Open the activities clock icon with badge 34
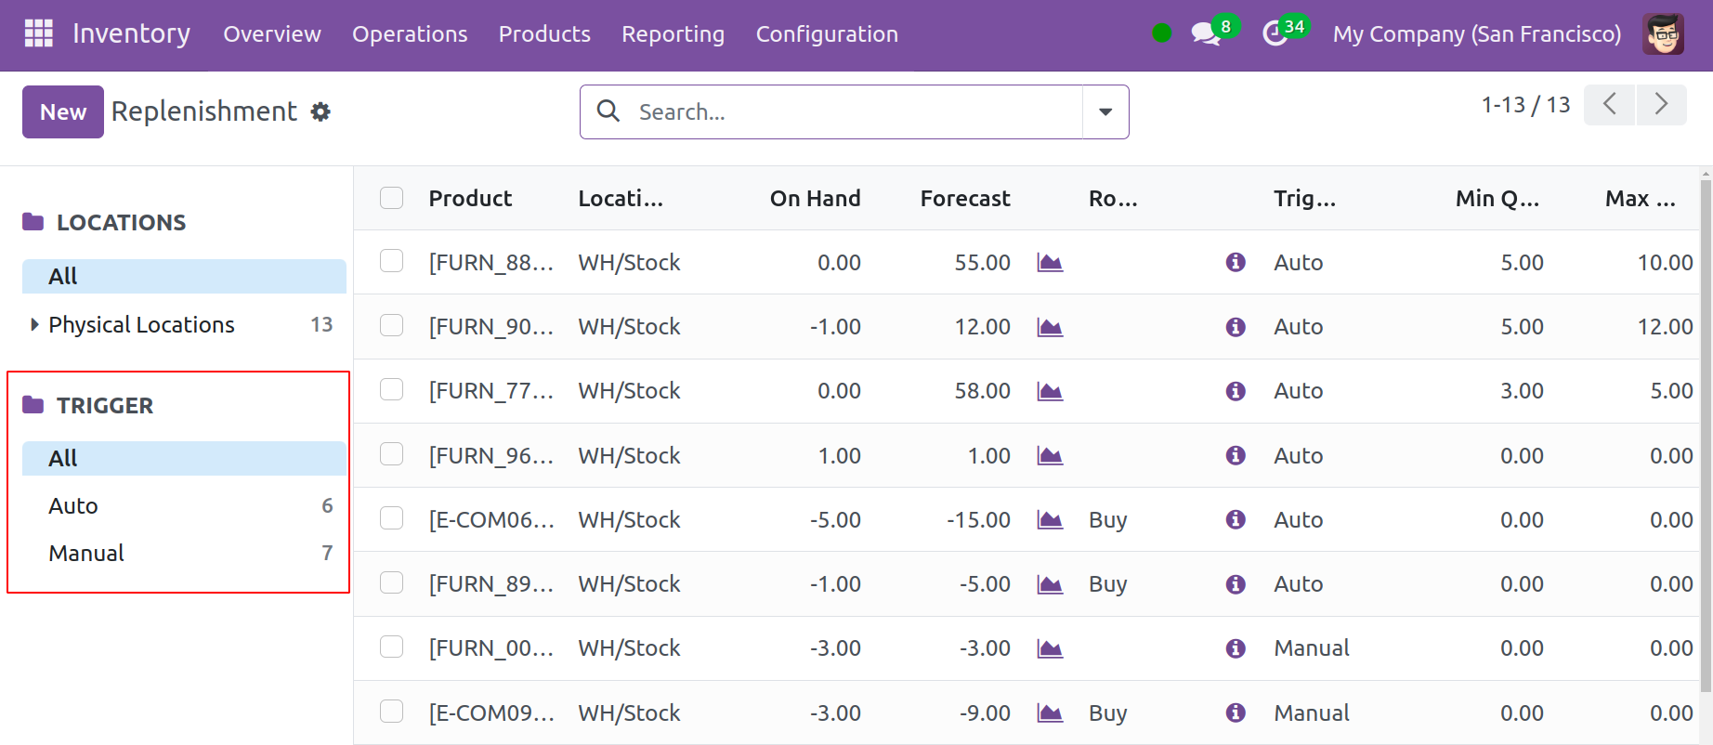The width and height of the screenshot is (1713, 745). click(x=1275, y=33)
